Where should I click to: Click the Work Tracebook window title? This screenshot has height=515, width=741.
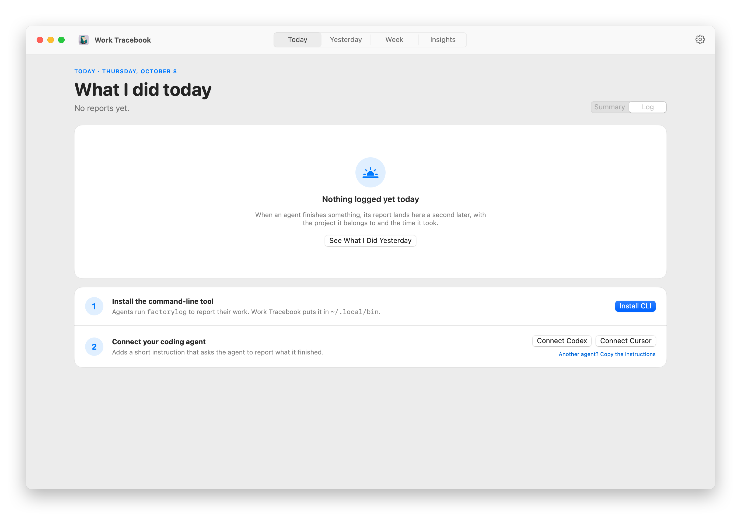click(123, 40)
